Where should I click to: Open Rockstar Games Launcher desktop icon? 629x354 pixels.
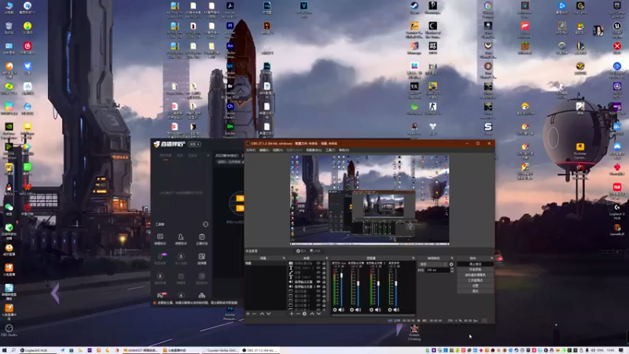click(x=579, y=151)
